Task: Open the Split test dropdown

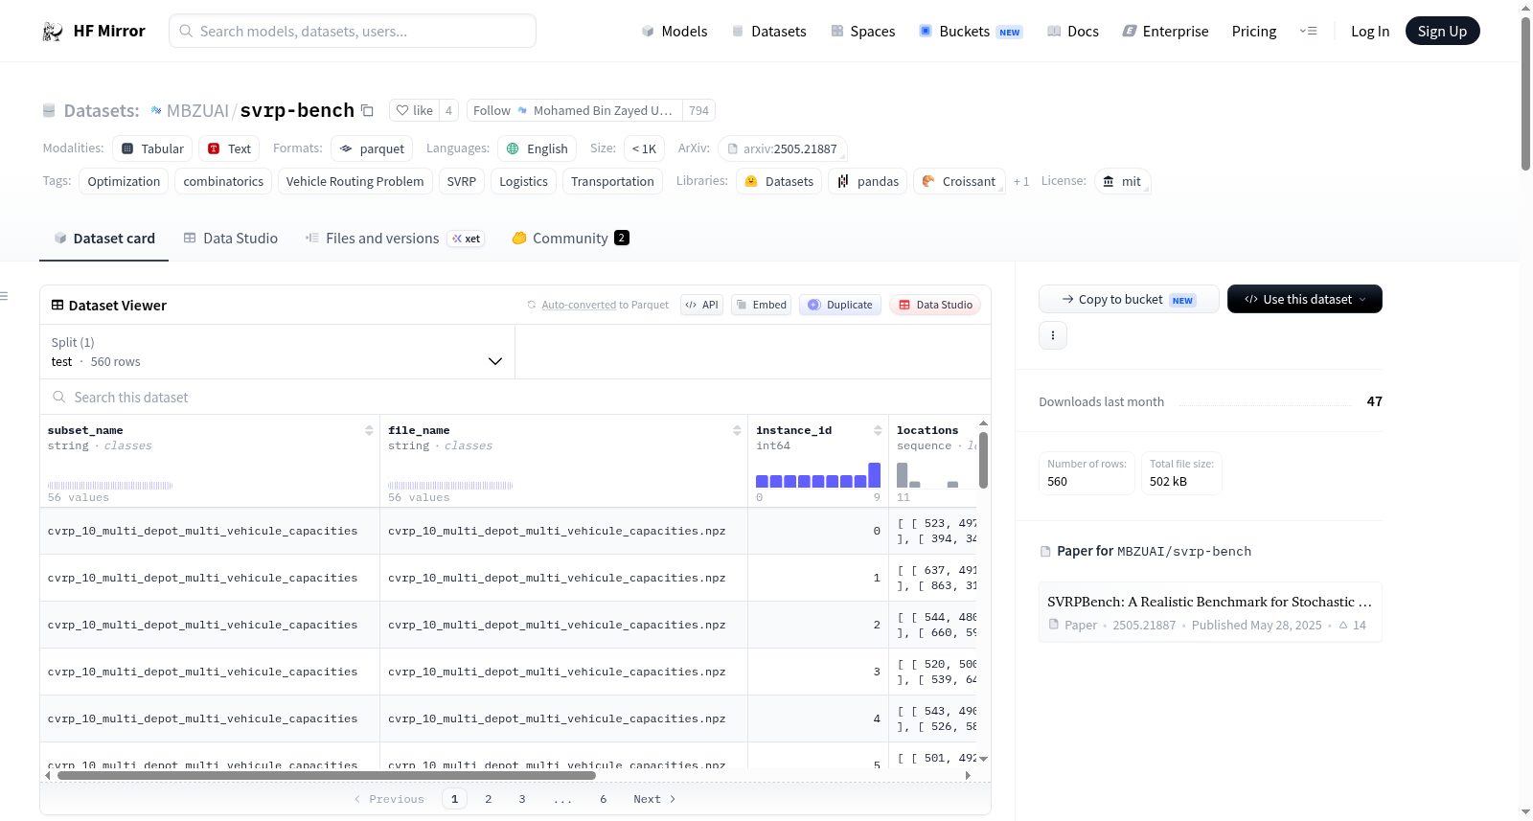Action: click(277, 352)
